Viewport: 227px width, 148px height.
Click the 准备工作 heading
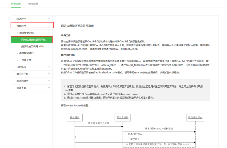click(66, 35)
